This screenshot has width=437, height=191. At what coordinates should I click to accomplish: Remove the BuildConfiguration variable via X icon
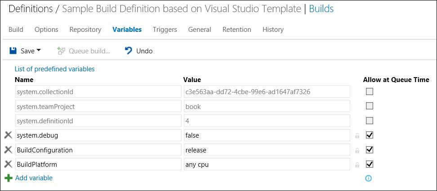point(8,150)
